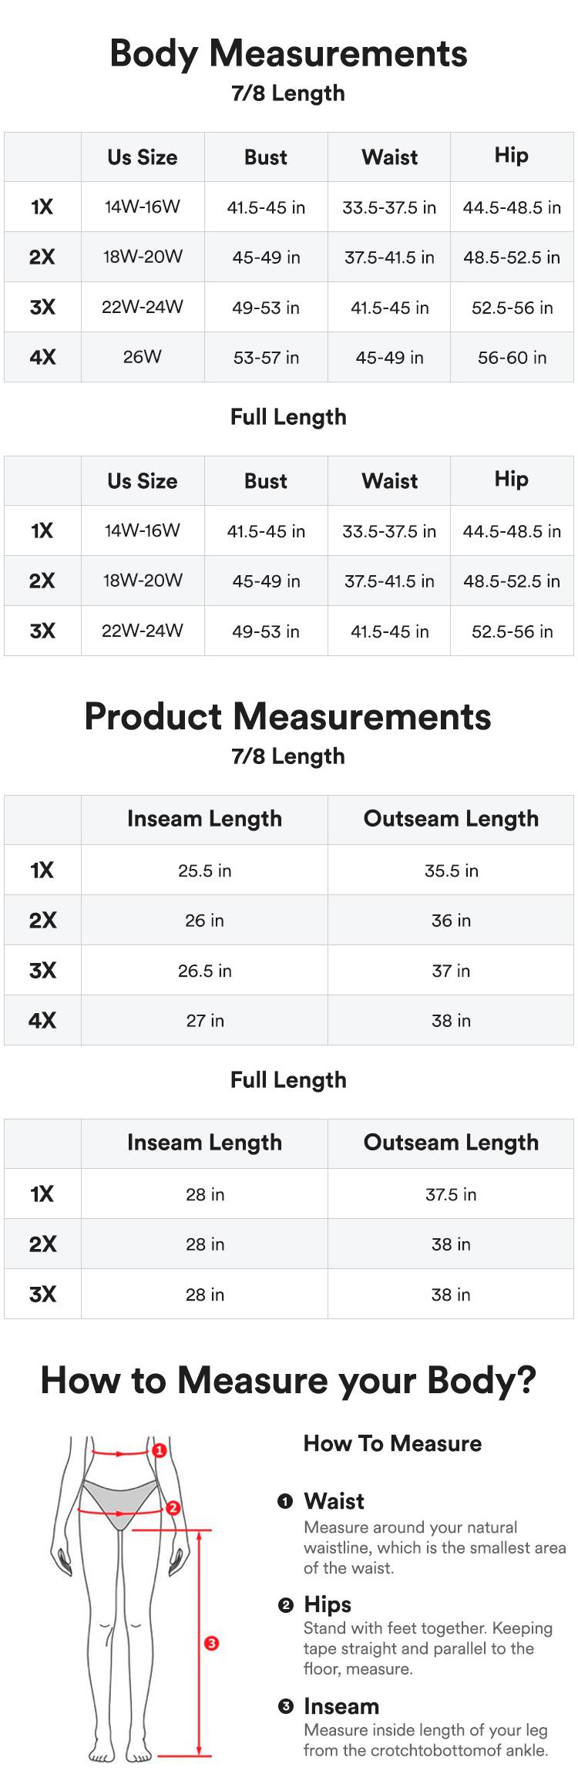Click the black bullet 1 beside Waist heading

click(x=285, y=1501)
